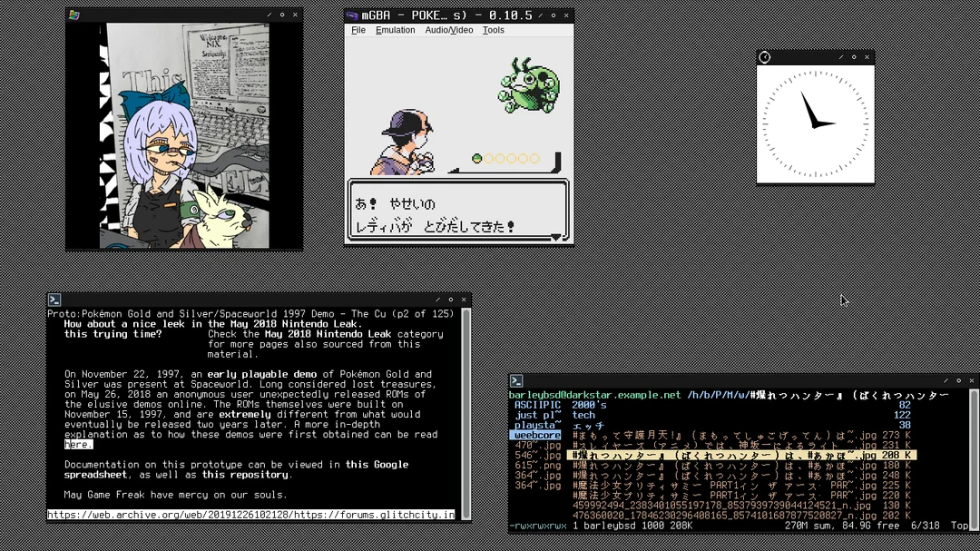
Task: Open the "this Google spreadsheet" link
Action: 376,465
